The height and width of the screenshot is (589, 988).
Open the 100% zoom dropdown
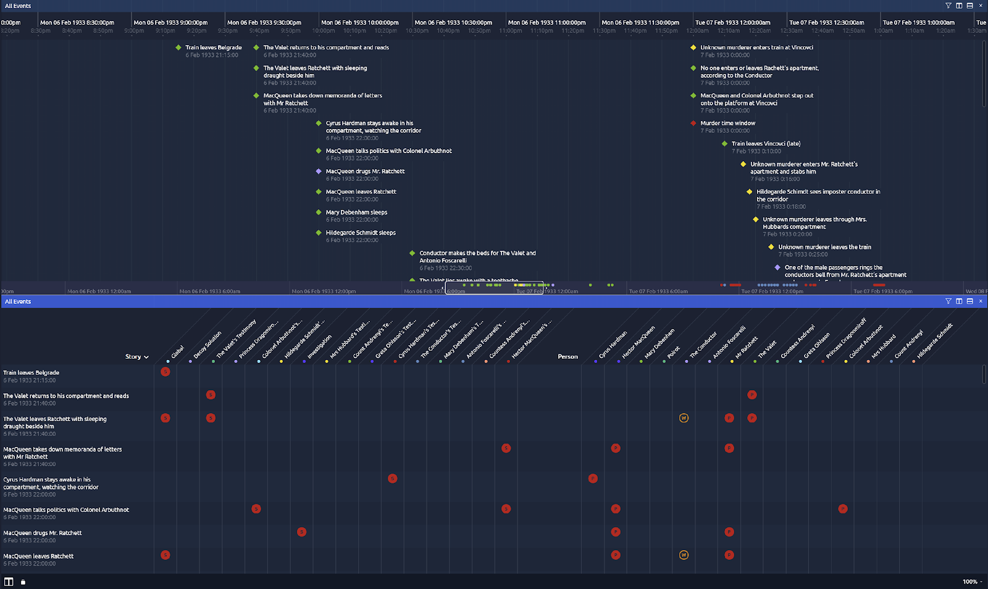pyautogui.click(x=972, y=582)
